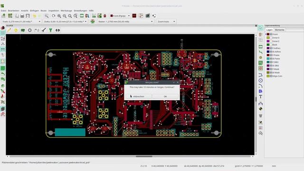This screenshot has height=171, width=304.
Task: Click the Front layer color swatch
Action: [x=268, y=34]
